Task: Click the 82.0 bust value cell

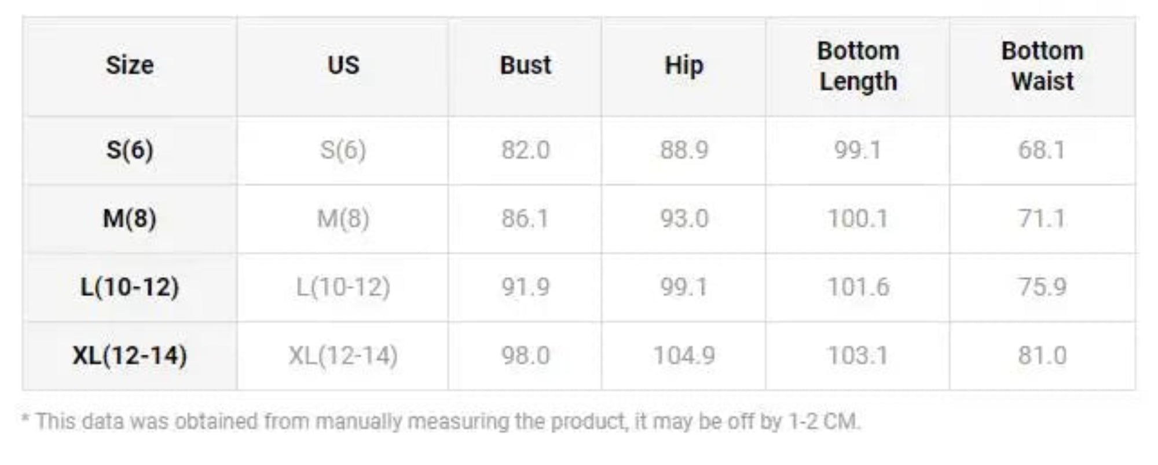Action: pyautogui.click(x=525, y=150)
